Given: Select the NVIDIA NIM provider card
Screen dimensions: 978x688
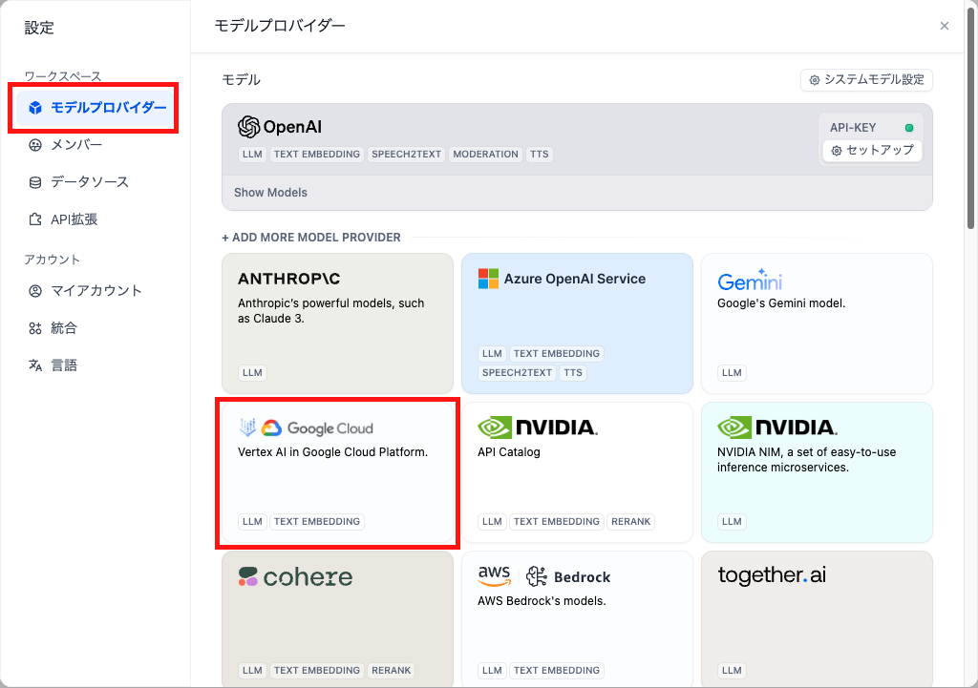Looking at the screenshot, I should (x=817, y=472).
